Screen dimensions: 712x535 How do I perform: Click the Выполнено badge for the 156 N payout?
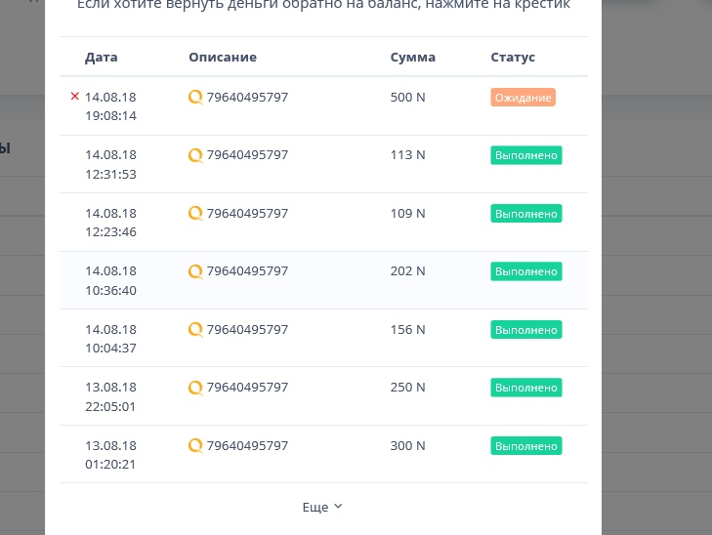[x=525, y=330]
